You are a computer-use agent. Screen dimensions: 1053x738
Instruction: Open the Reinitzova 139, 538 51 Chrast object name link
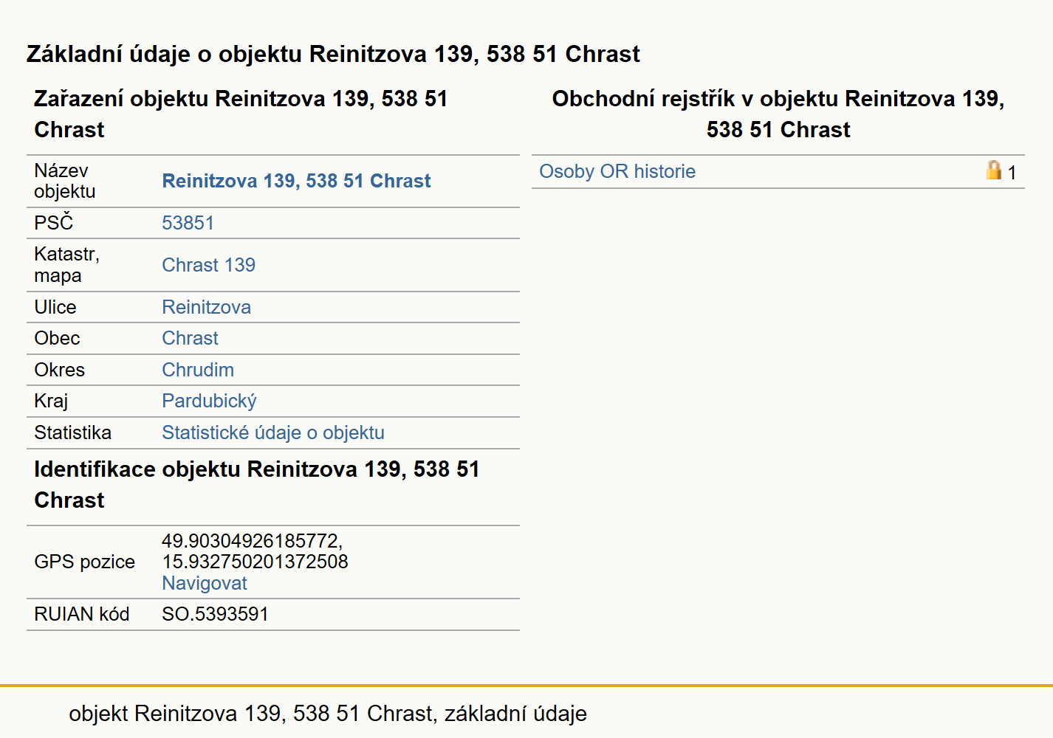pyautogui.click(x=296, y=181)
